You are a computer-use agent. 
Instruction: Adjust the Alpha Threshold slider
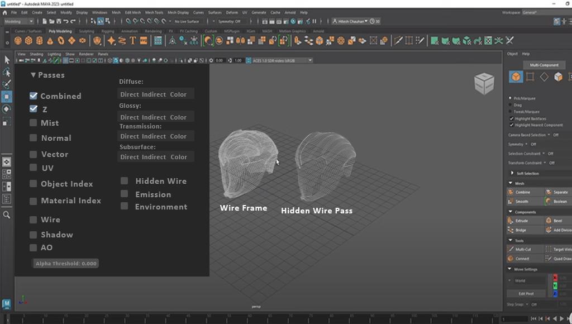pos(66,263)
